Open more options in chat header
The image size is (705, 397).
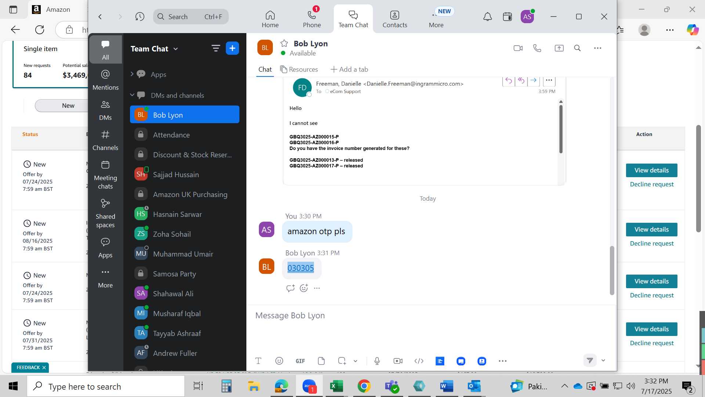coord(597,48)
